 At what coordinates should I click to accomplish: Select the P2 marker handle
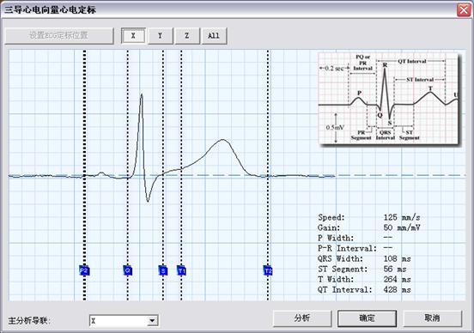(84, 270)
